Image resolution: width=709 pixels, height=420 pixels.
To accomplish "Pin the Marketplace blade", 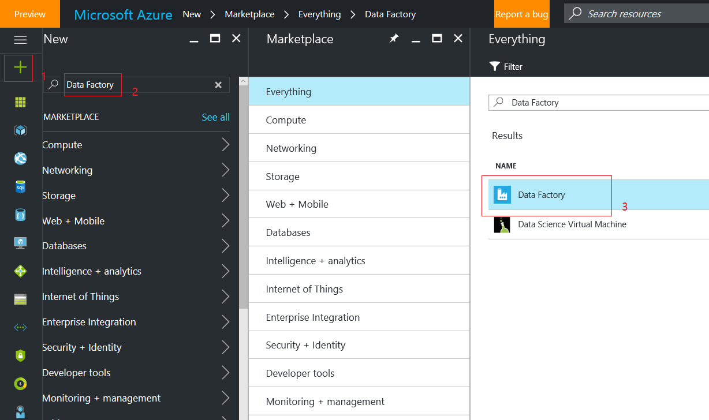I will [x=394, y=39].
